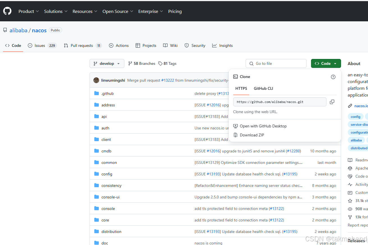Click the stars icon beside 31.1k
Viewport: 368px width, 245px height.
tap(350, 201)
